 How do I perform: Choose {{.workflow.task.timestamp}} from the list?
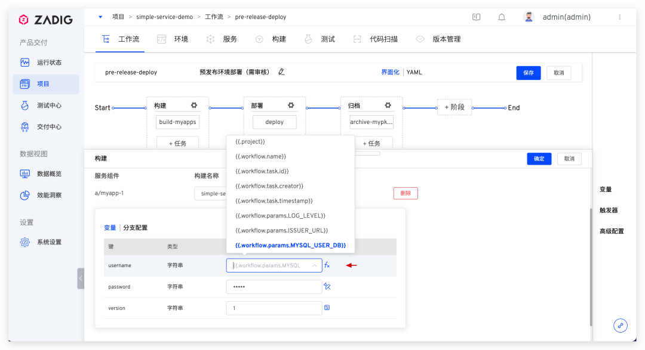pos(291,201)
